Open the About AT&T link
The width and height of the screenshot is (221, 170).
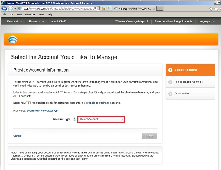[58, 21]
